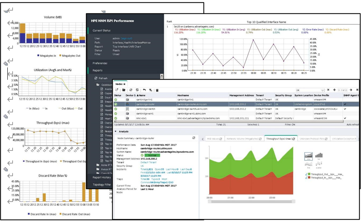362x222 pixels.
Task: Click Reports section header
Action: [x=97, y=70]
